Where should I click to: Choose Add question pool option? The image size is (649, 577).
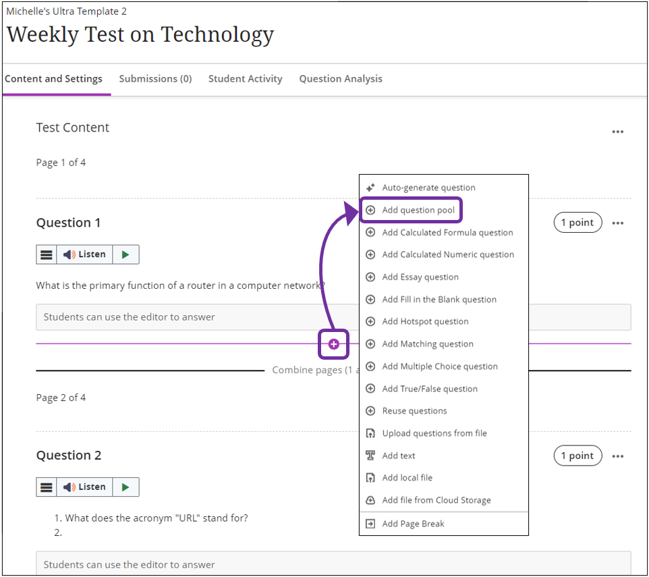click(418, 210)
